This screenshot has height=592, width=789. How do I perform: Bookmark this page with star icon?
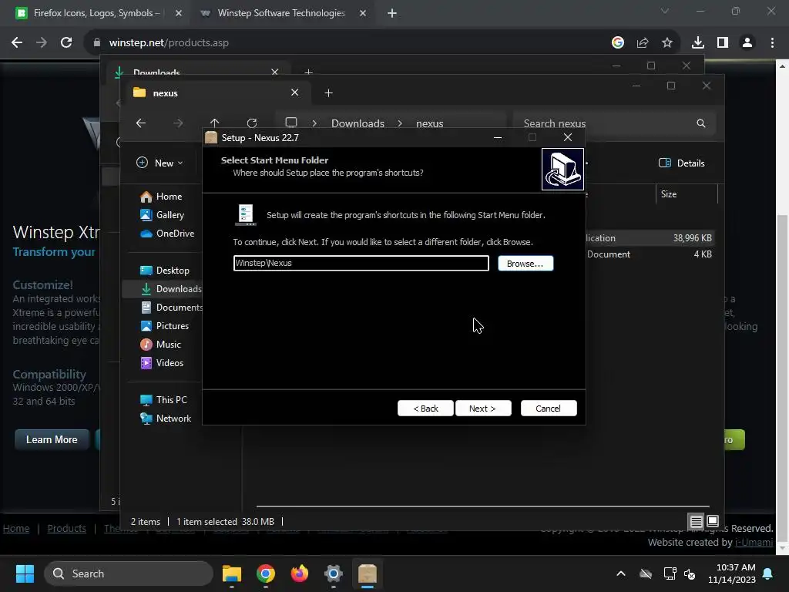click(667, 43)
